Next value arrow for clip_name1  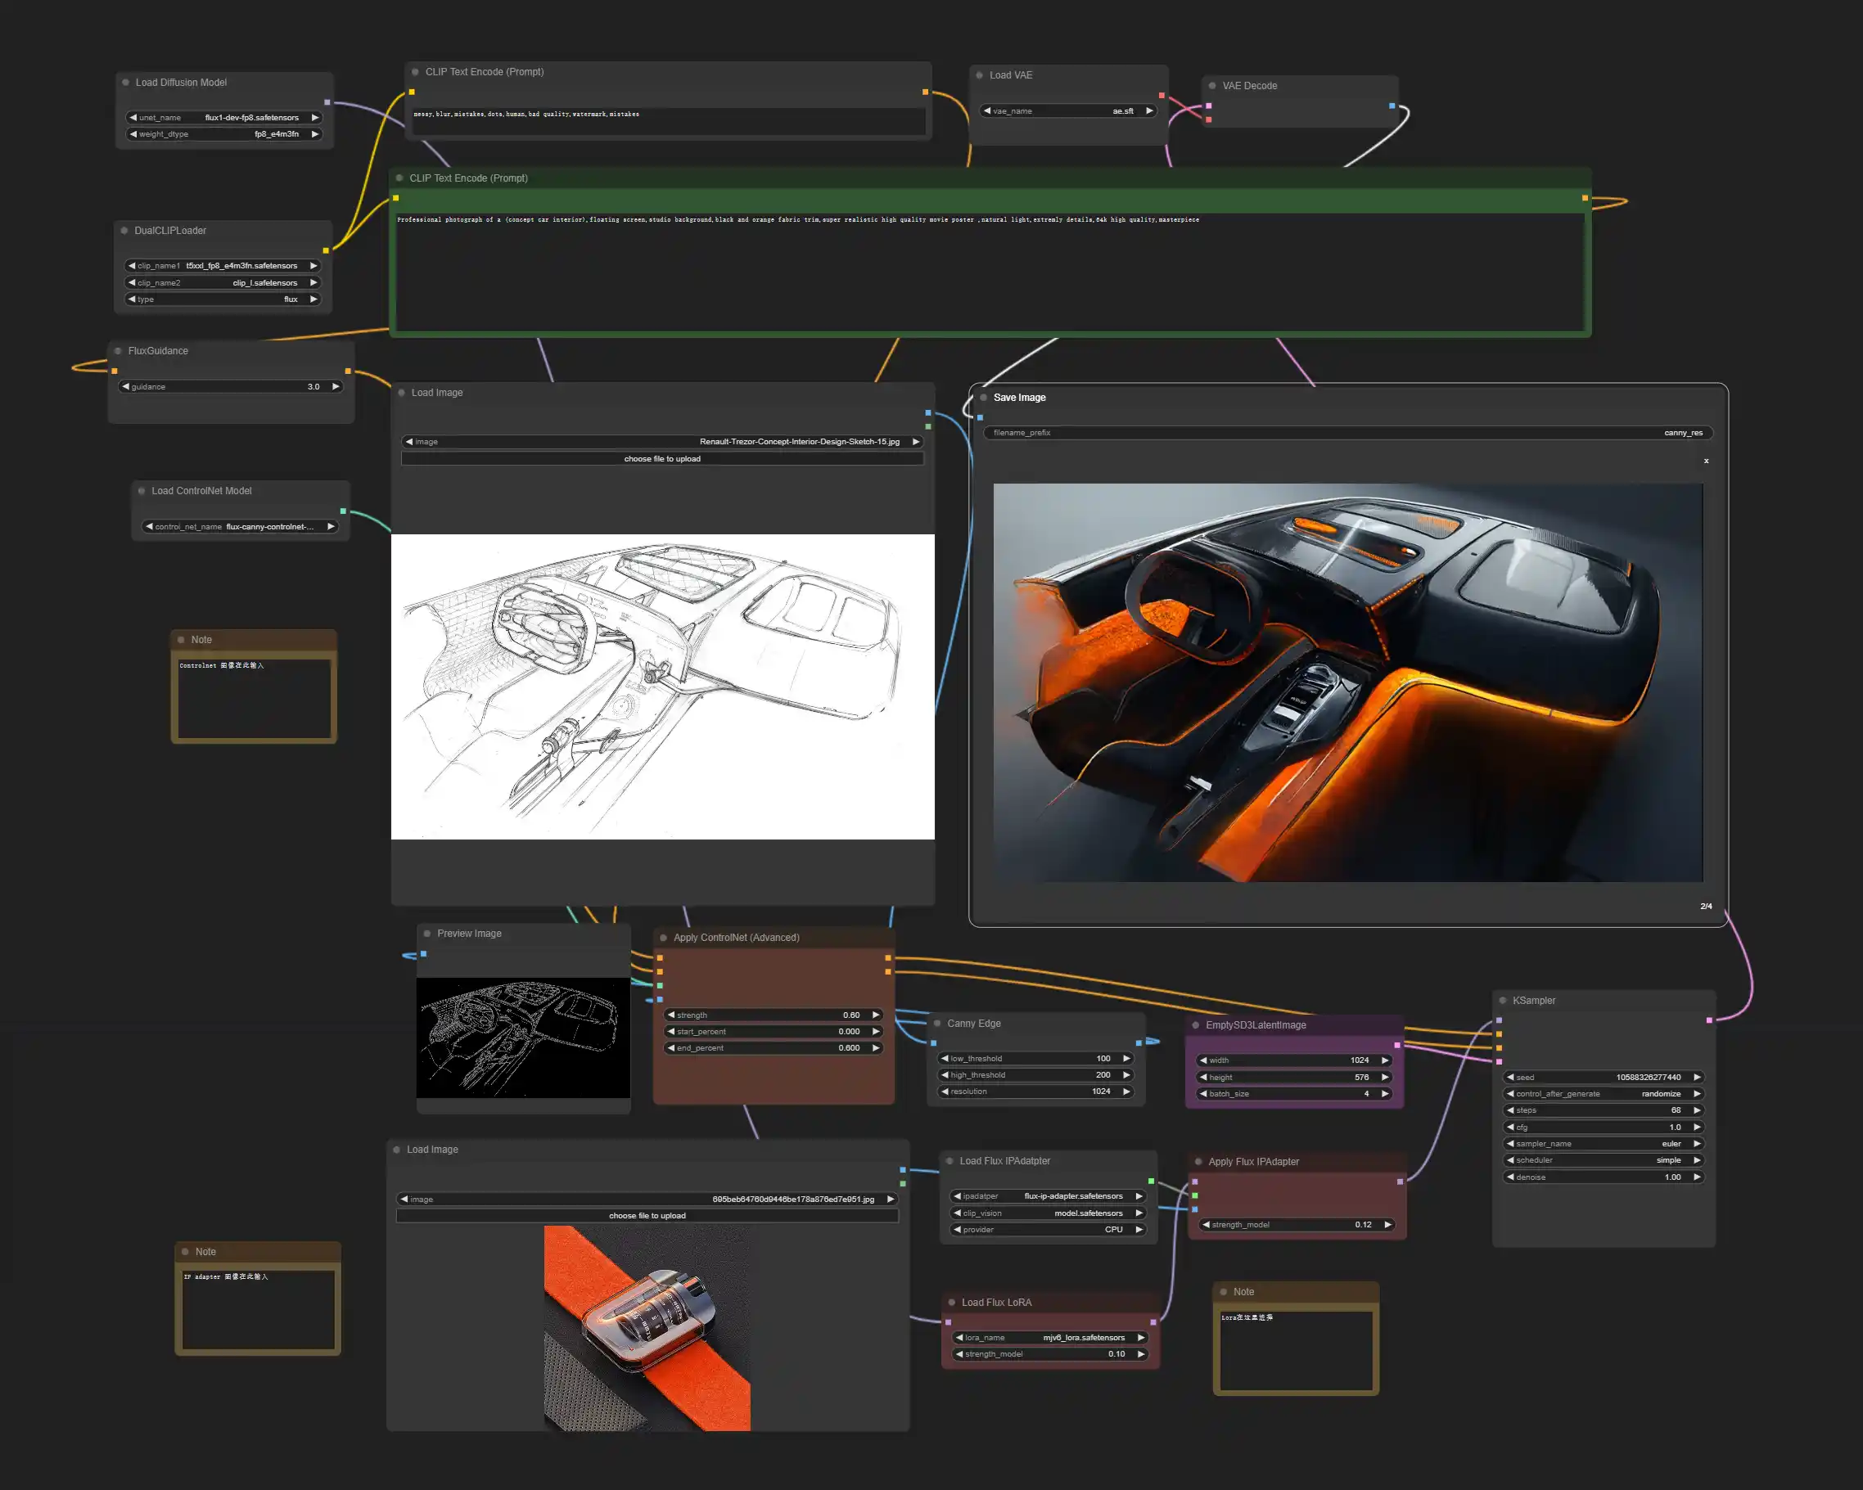[x=314, y=266]
